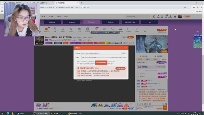Click the PC客户端 button

pyautogui.click(x=162, y=30)
